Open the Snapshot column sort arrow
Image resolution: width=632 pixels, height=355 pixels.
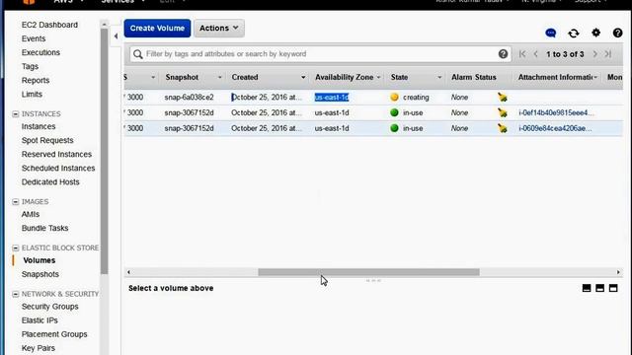coord(219,77)
